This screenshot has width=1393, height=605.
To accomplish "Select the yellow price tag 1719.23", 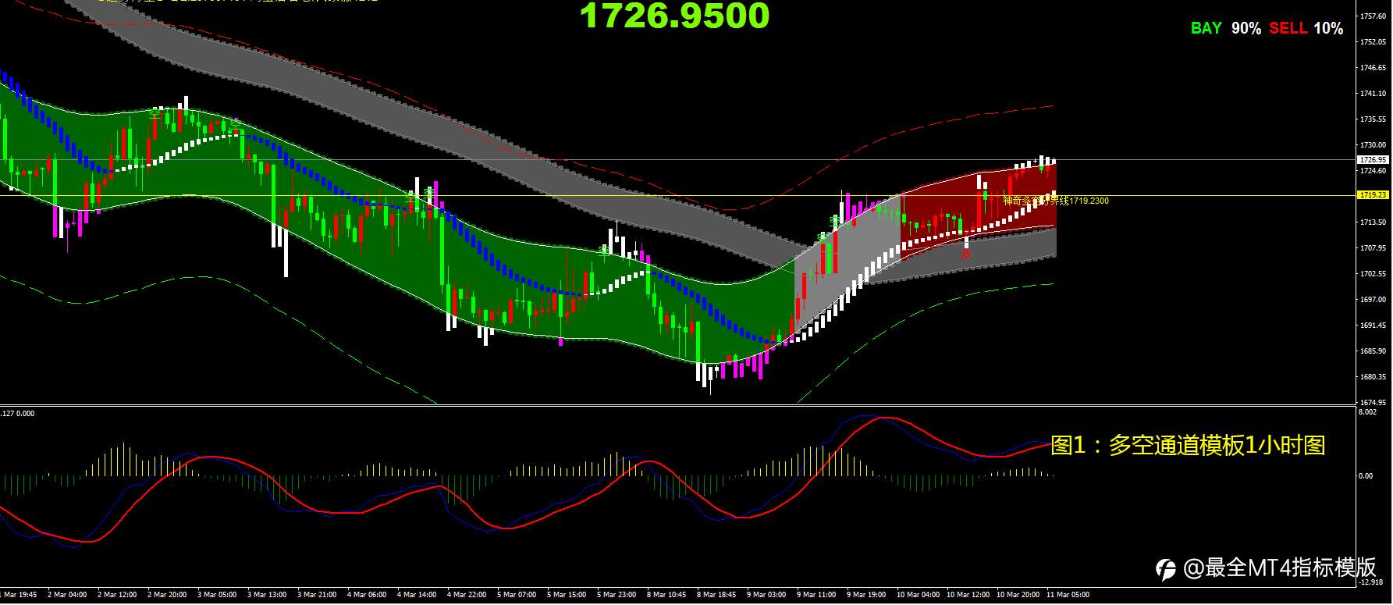I will tap(1373, 195).
